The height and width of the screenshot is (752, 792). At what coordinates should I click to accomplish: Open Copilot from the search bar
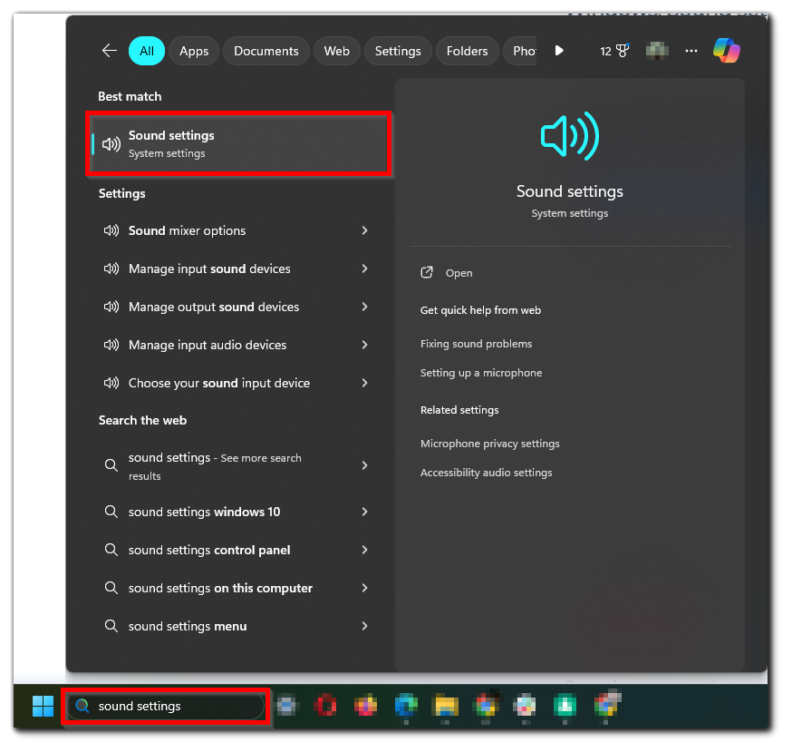(x=727, y=51)
